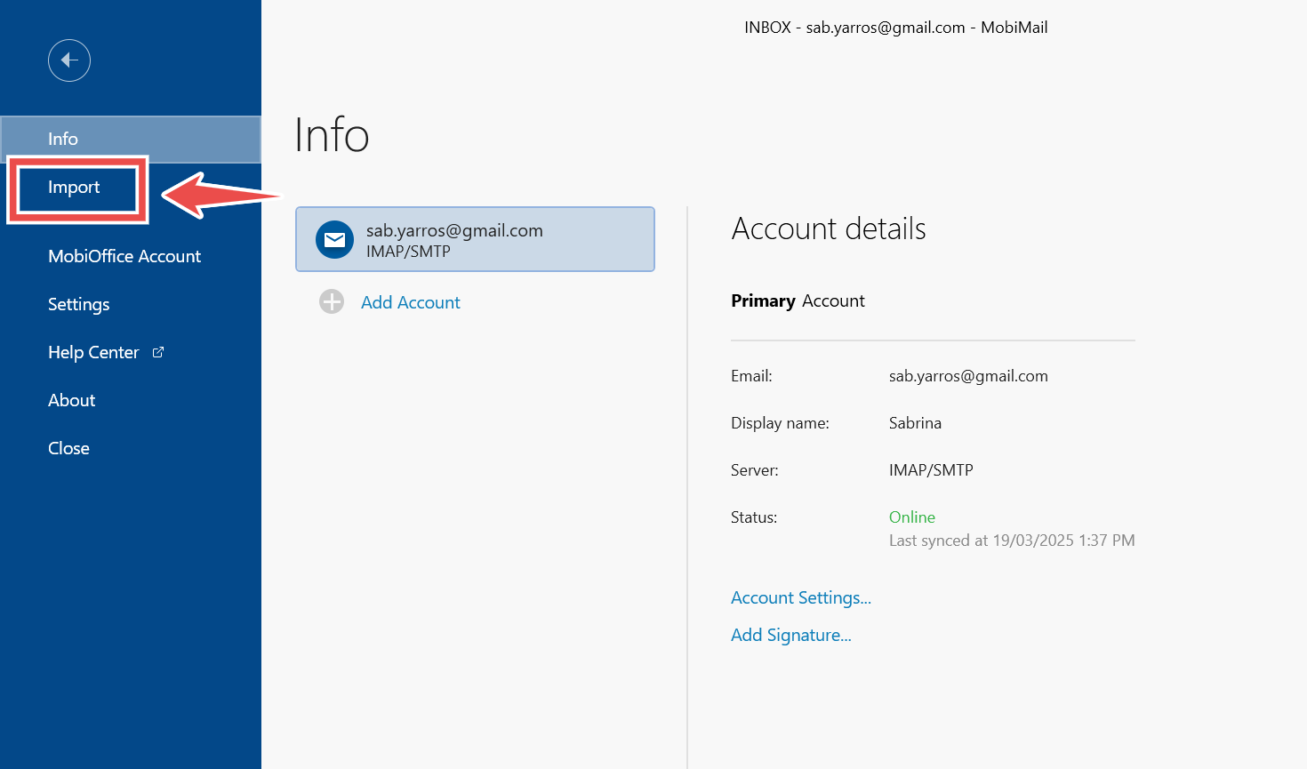Click the email value sab.yarros@gmail.com in details
Image resolution: width=1307 pixels, height=769 pixels.
pyautogui.click(x=968, y=376)
